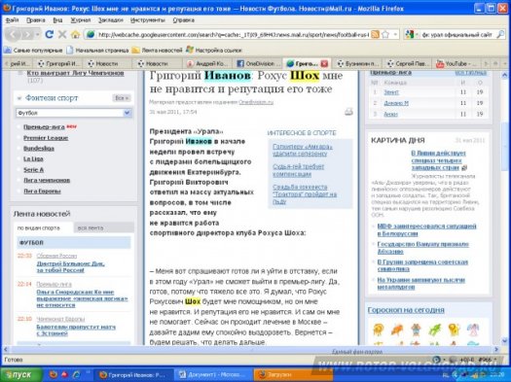The width and height of the screenshot is (511, 382).
Task: Click the Forward navigation arrow
Action: tap(27, 34)
